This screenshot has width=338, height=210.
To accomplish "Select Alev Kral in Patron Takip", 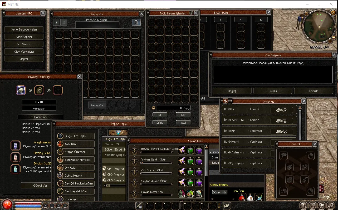I will pyautogui.click(x=76, y=144).
